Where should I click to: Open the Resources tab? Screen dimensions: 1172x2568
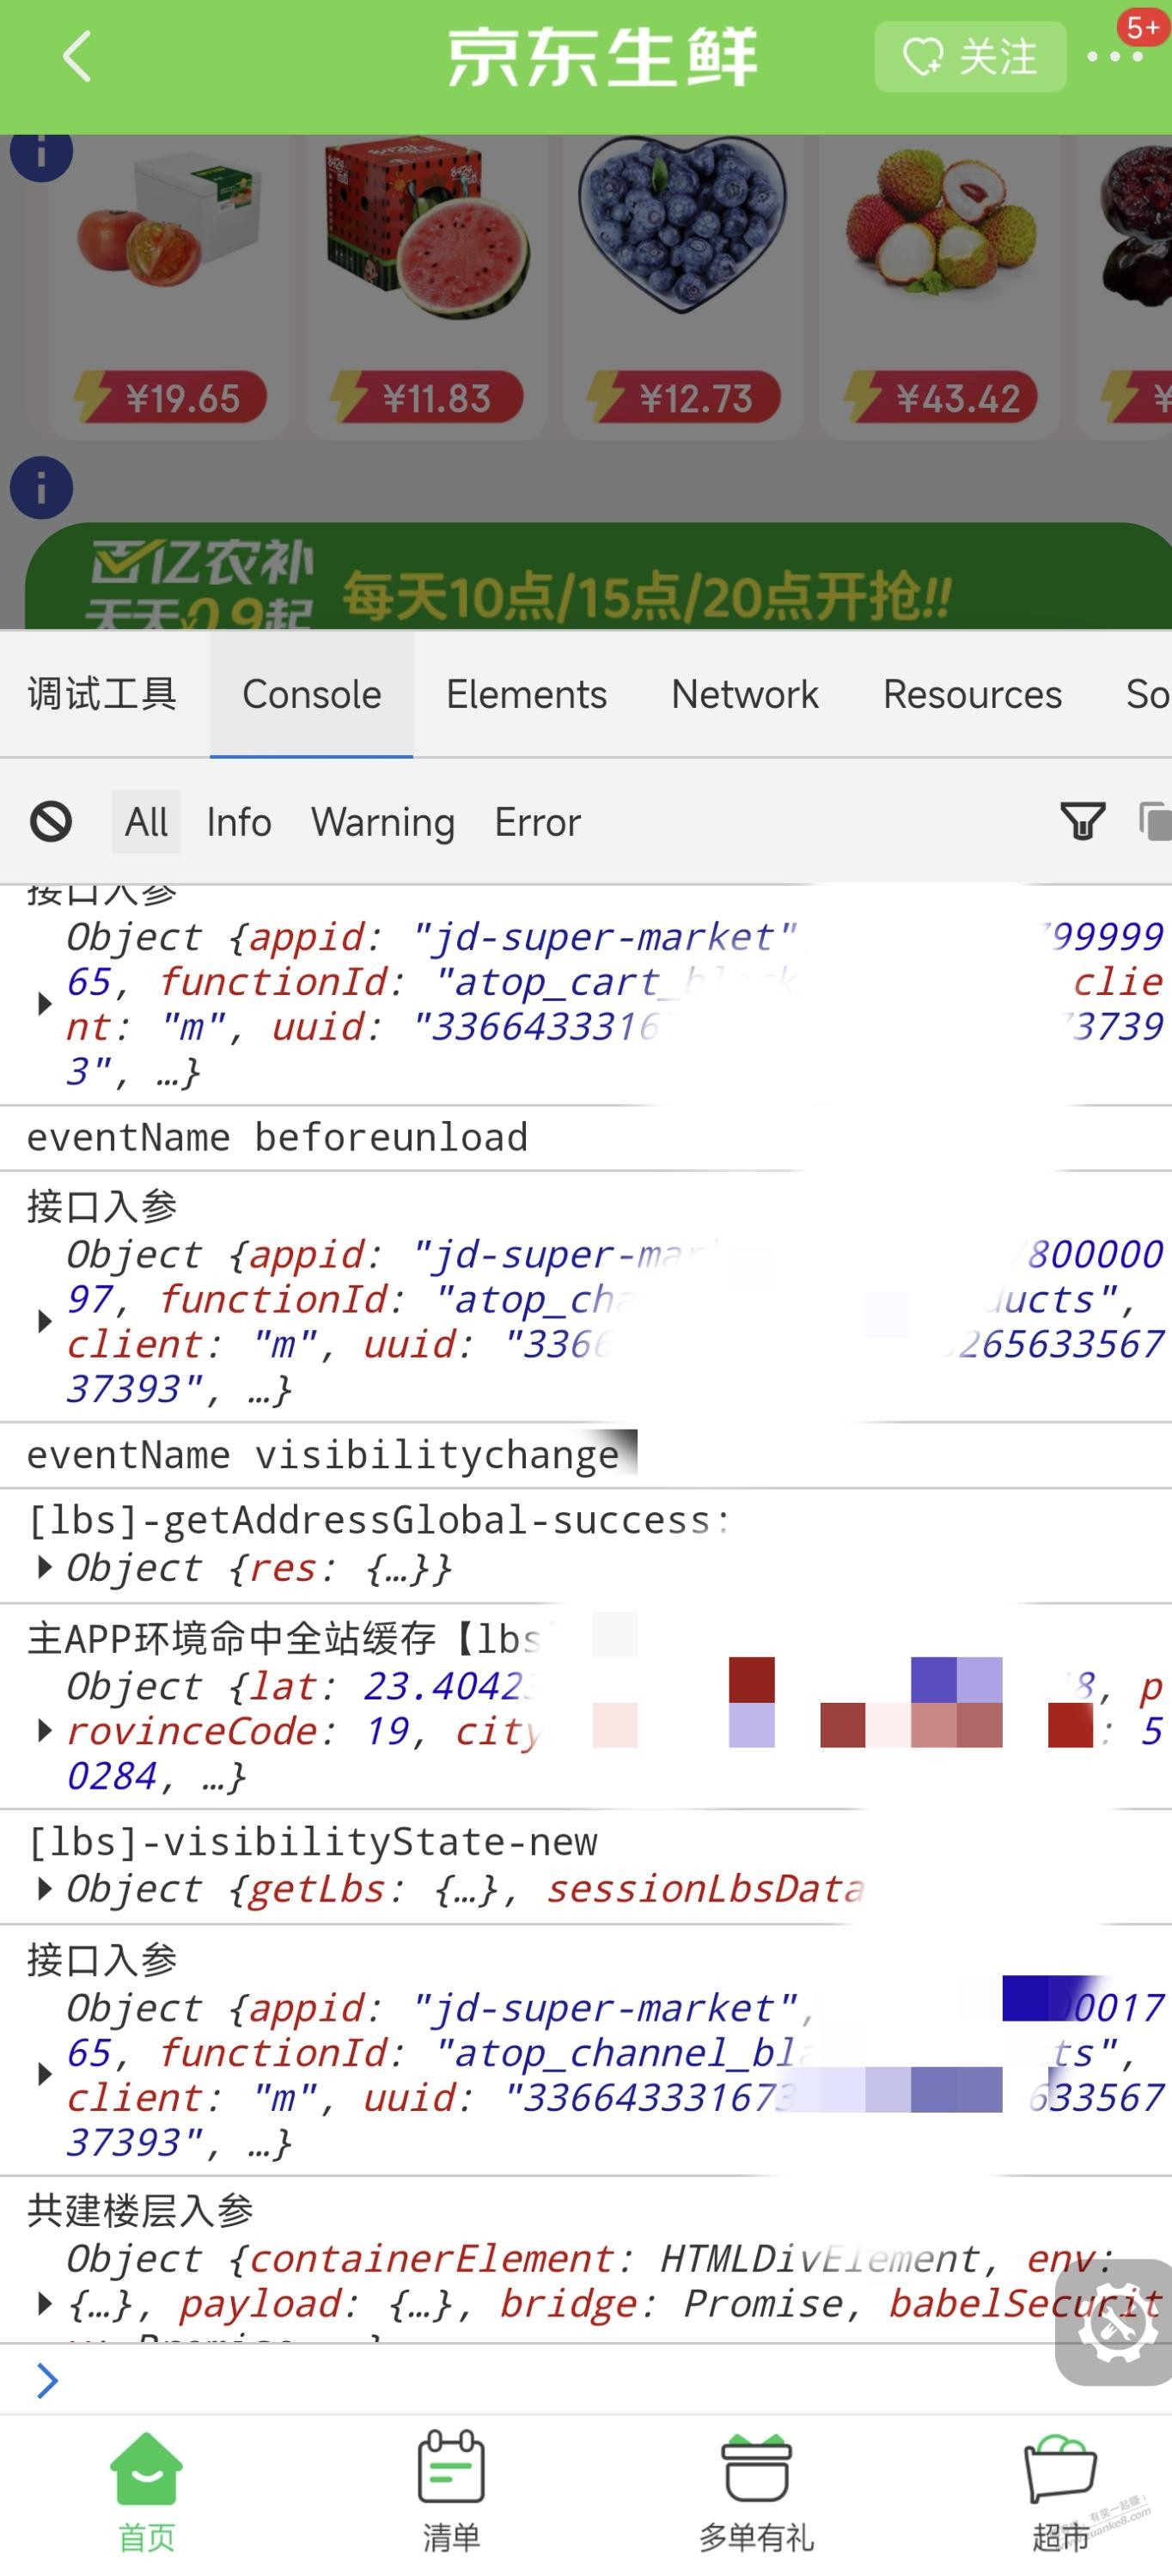pyautogui.click(x=973, y=694)
